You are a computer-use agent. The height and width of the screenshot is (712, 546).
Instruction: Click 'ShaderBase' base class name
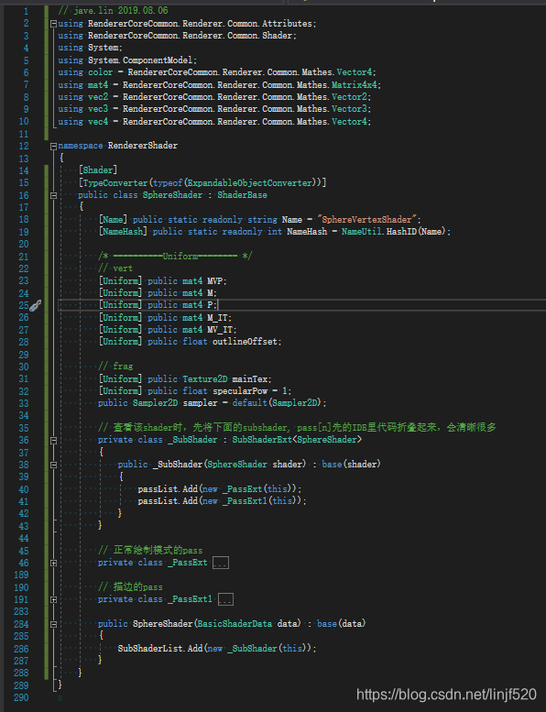tap(242, 195)
